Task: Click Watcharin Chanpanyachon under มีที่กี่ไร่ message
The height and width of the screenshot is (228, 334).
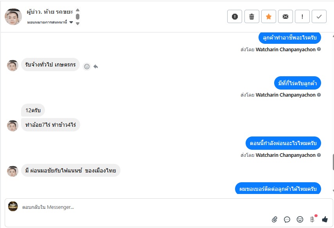Action: tap(286, 95)
